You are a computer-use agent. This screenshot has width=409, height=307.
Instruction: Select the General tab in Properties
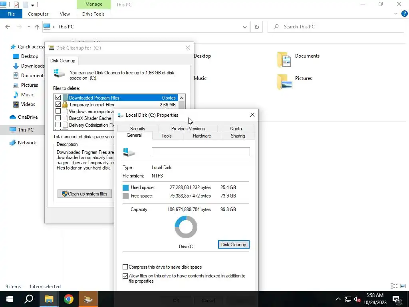tap(134, 135)
